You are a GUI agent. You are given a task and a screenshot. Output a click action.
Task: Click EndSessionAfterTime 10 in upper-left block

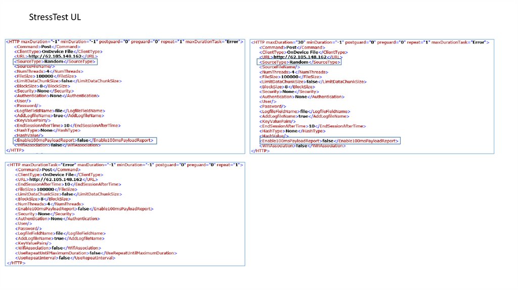(67, 126)
